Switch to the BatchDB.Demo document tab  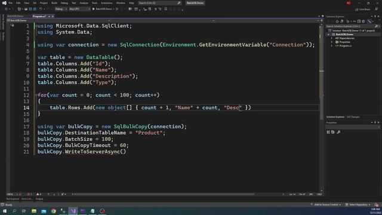15,16
